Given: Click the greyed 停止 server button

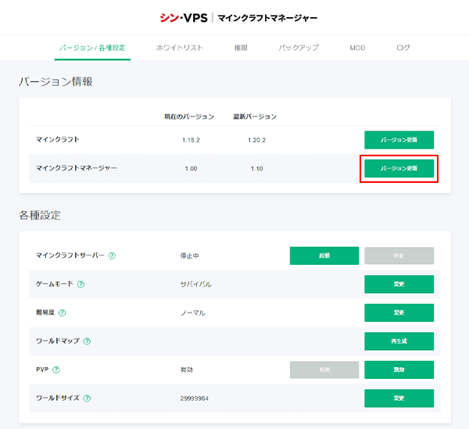Looking at the screenshot, I should (x=399, y=256).
